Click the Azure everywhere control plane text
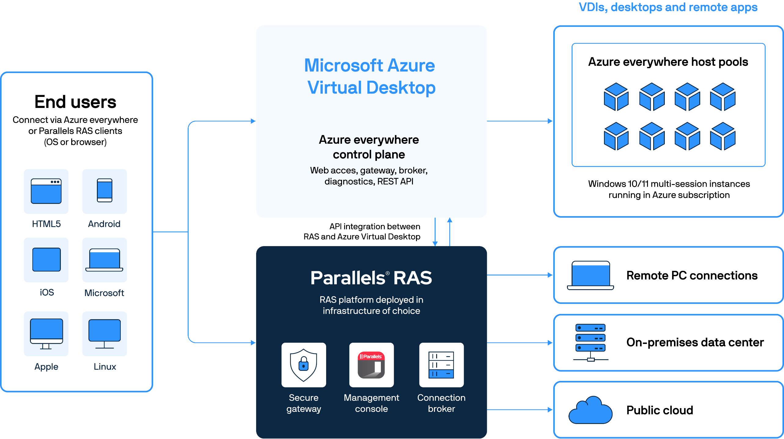The width and height of the screenshot is (784, 439). [369, 147]
